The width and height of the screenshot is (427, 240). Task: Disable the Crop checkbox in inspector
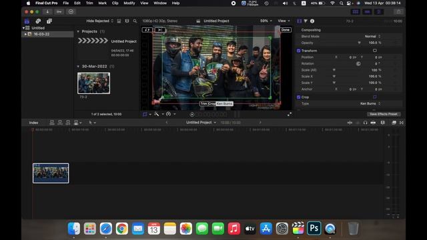tap(298, 97)
